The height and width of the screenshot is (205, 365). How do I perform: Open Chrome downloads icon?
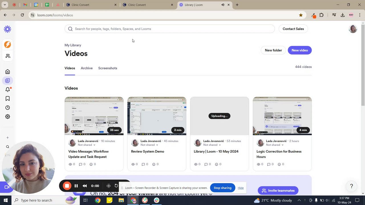tap(342, 15)
